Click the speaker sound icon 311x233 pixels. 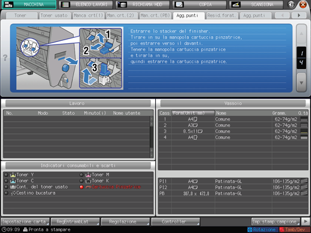(x=291, y=4)
